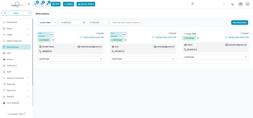
Task: Expand the Reports sidebar section
Action: [16, 97]
